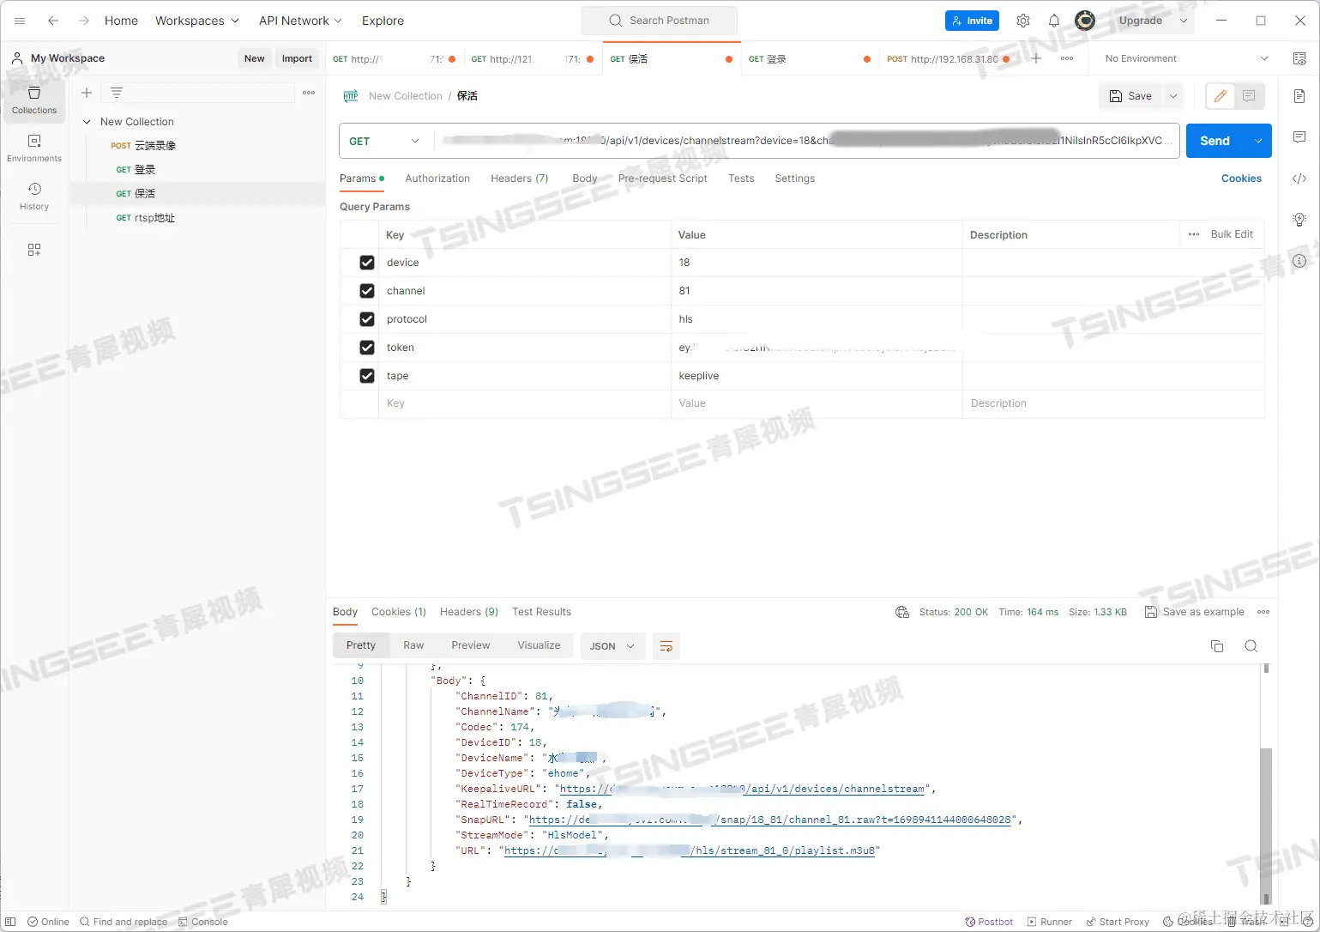Screen dimensions: 1320x932
Task: Open the GET method dropdown
Action: (x=386, y=141)
